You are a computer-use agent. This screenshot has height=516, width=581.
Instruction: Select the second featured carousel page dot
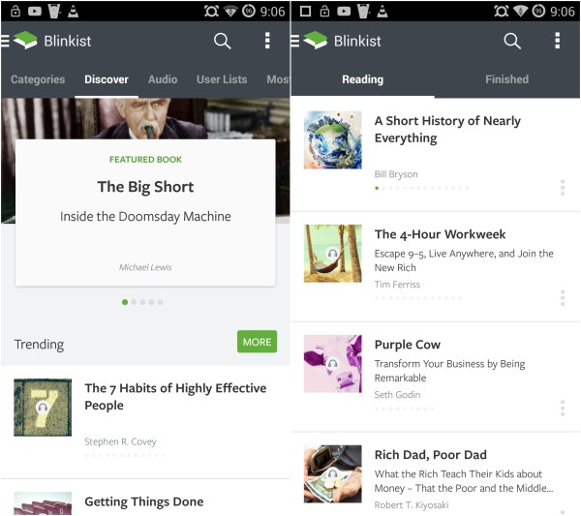pyautogui.click(x=134, y=302)
